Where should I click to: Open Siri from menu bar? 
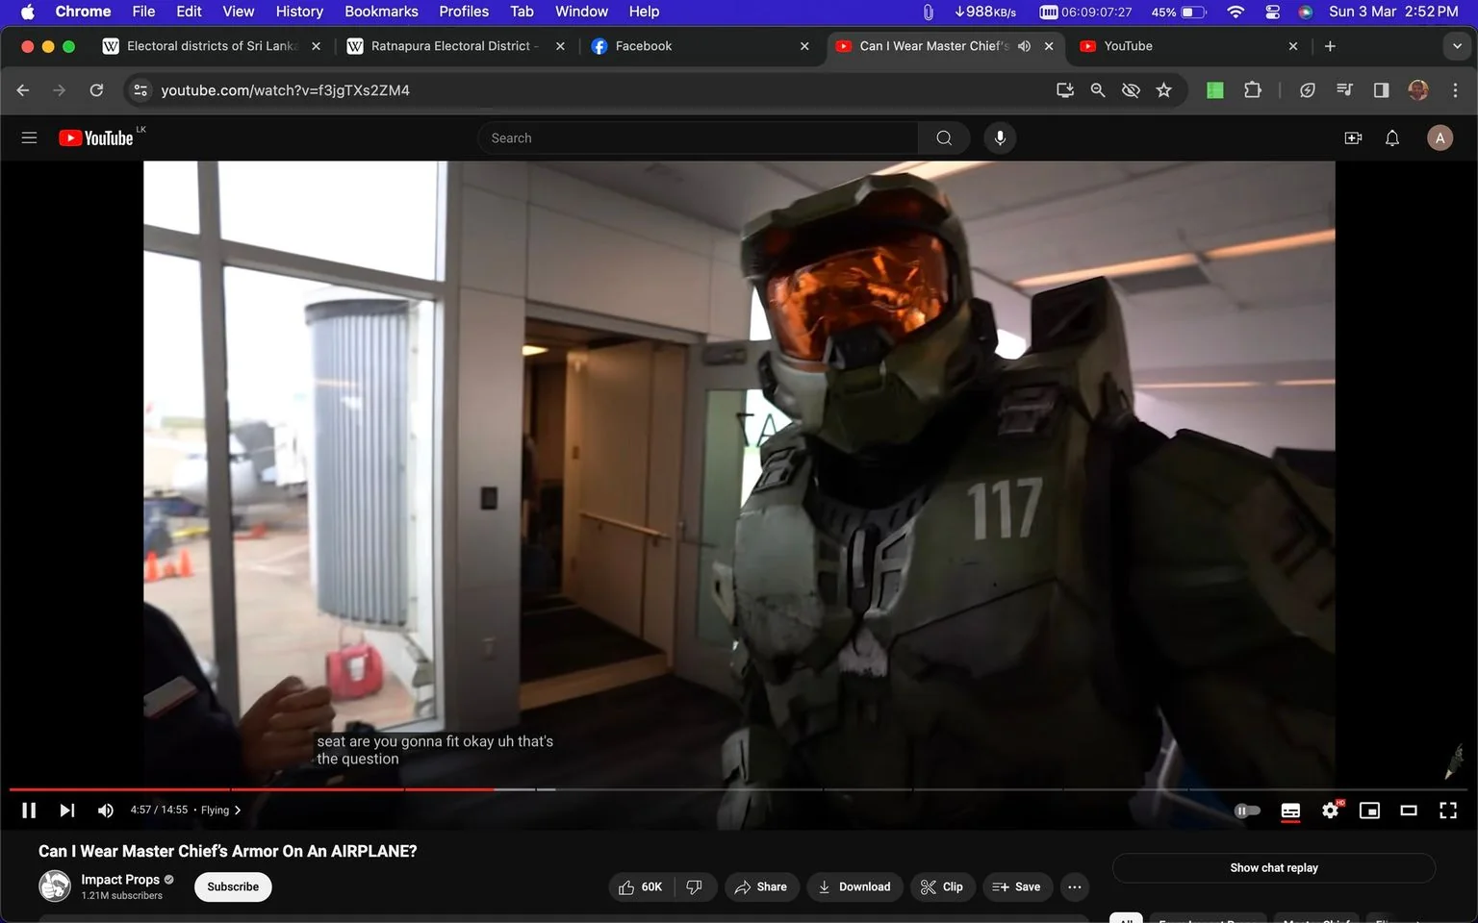pos(1306,12)
